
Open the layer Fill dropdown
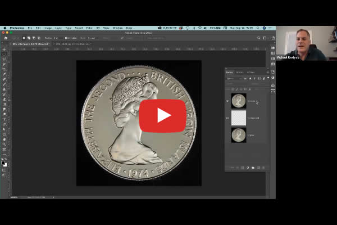(x=263, y=89)
